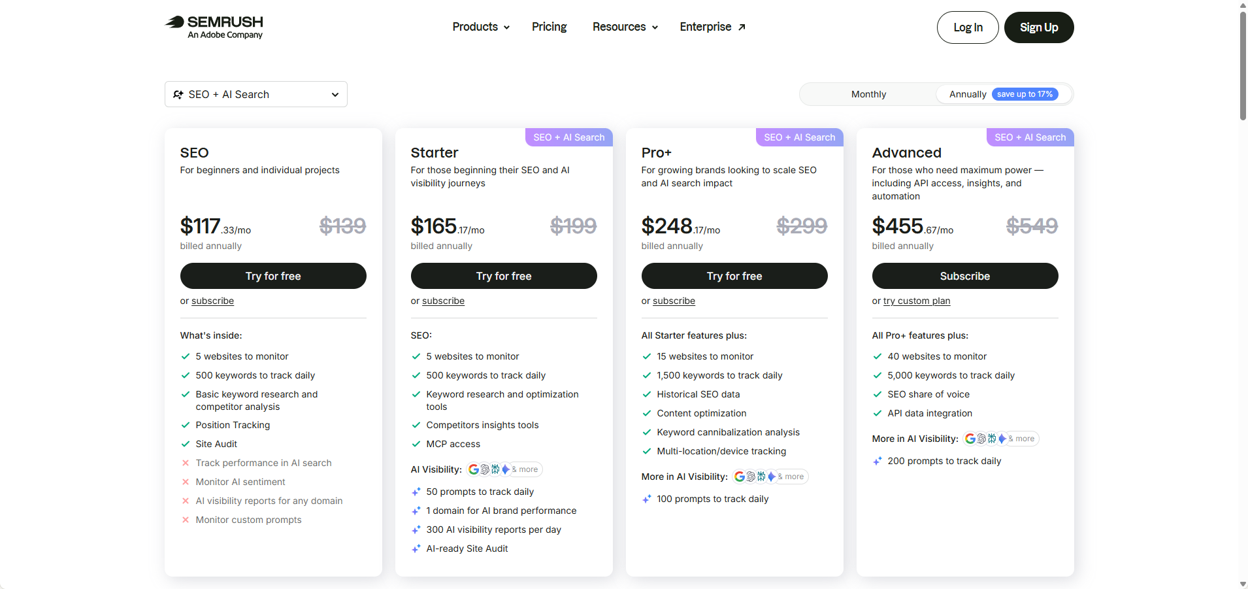
Task: Open the Enterprise link
Action: [712, 27]
